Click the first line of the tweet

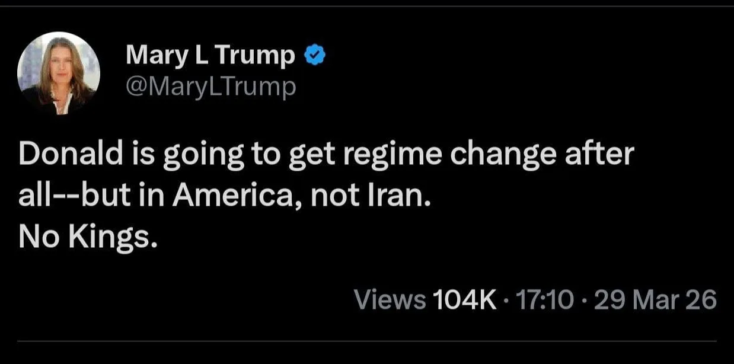tap(326, 157)
